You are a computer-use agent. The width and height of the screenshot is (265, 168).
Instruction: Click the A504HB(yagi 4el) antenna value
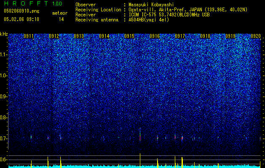(x=149, y=20)
